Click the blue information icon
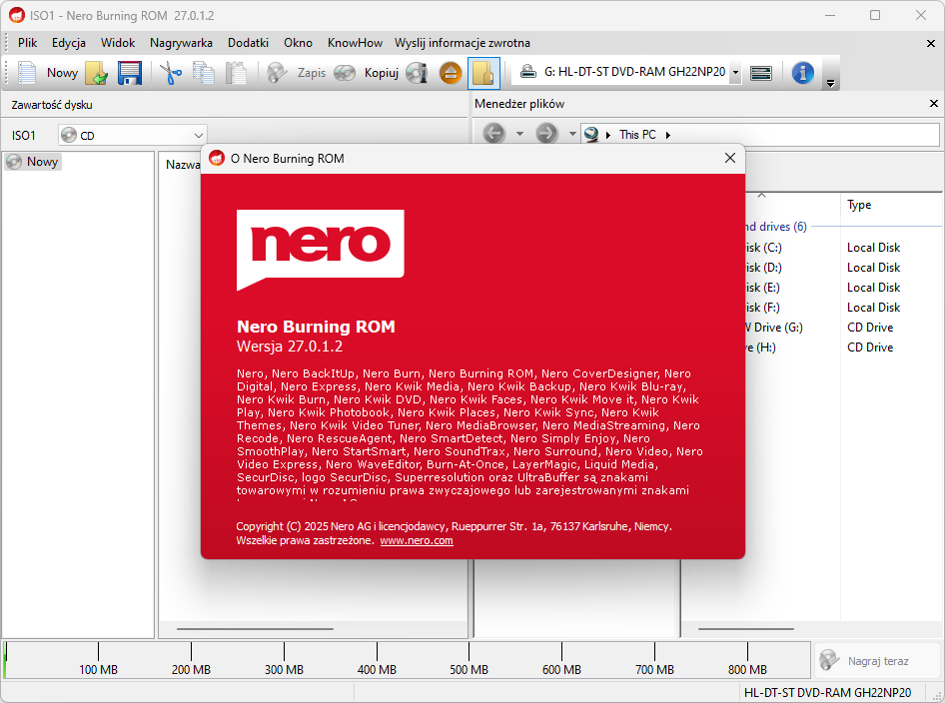Screen dimensions: 945x703 (x=803, y=73)
